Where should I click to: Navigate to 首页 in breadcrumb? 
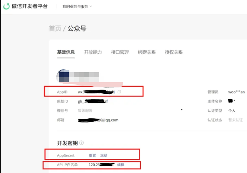tap(55, 29)
